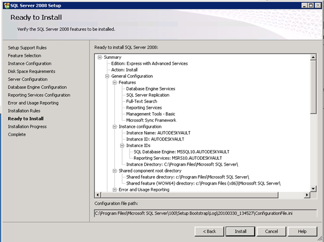
Task: Click the summary tree scroll down arrow
Action: (x=313, y=189)
